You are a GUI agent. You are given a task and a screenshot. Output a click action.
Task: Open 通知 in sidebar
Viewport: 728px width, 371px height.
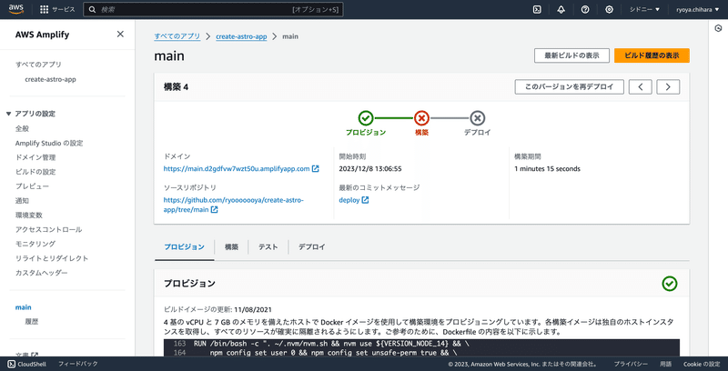tap(22, 201)
